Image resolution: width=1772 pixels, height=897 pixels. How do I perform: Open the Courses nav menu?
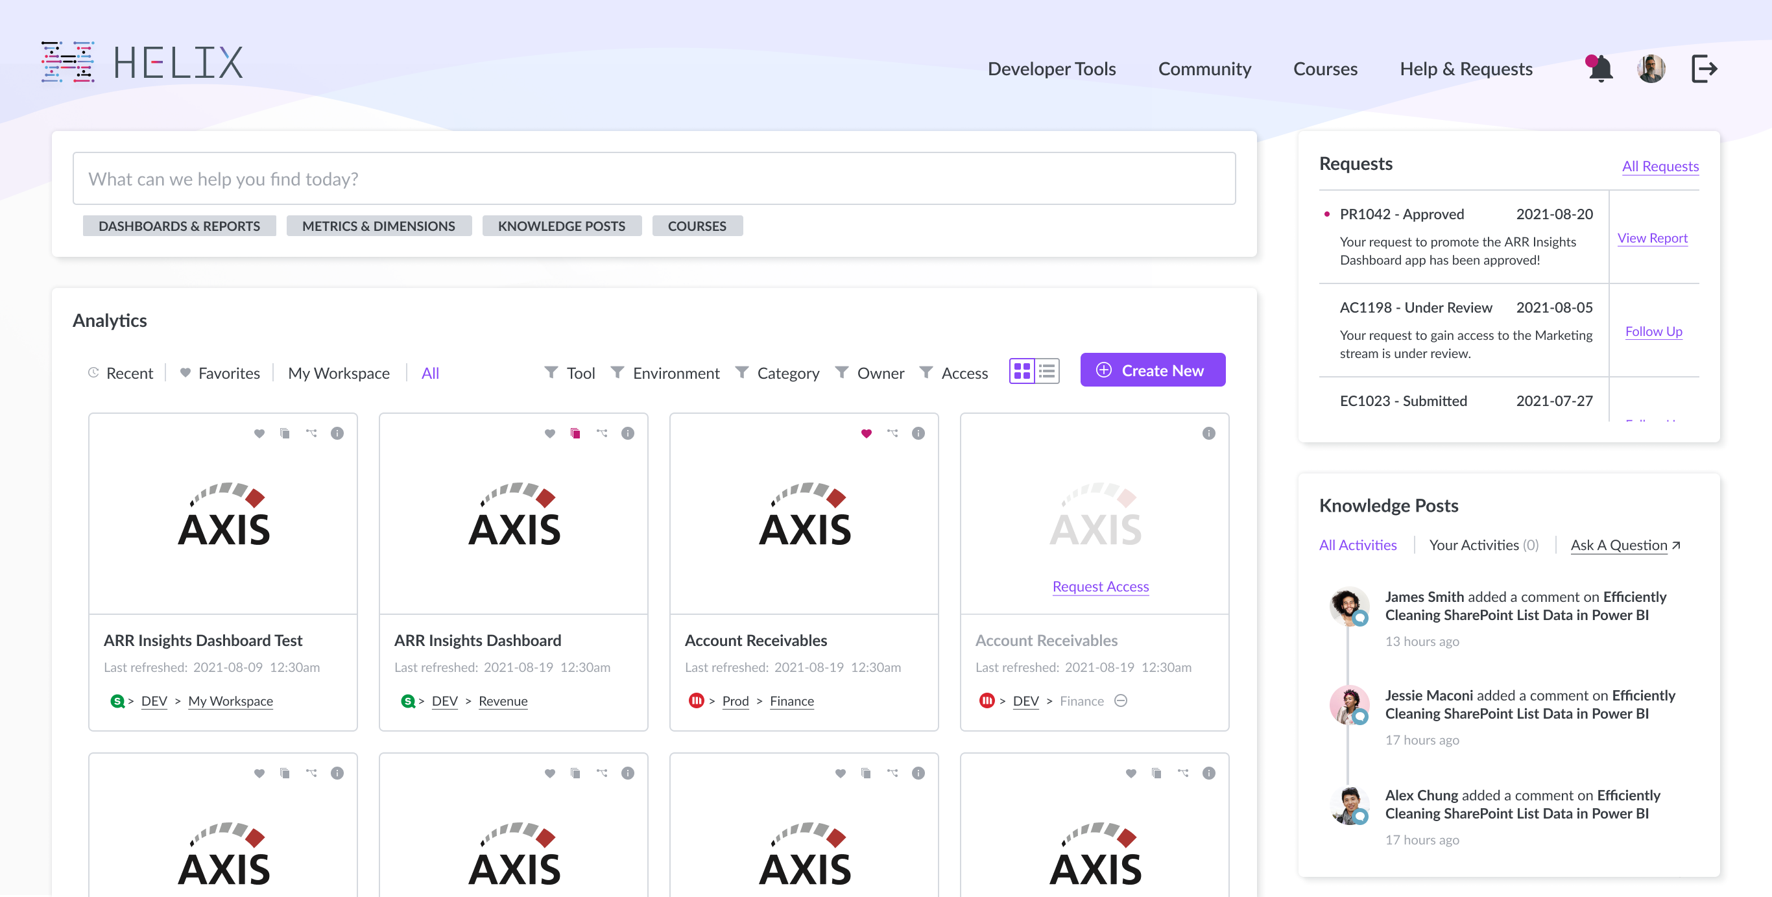click(1325, 69)
